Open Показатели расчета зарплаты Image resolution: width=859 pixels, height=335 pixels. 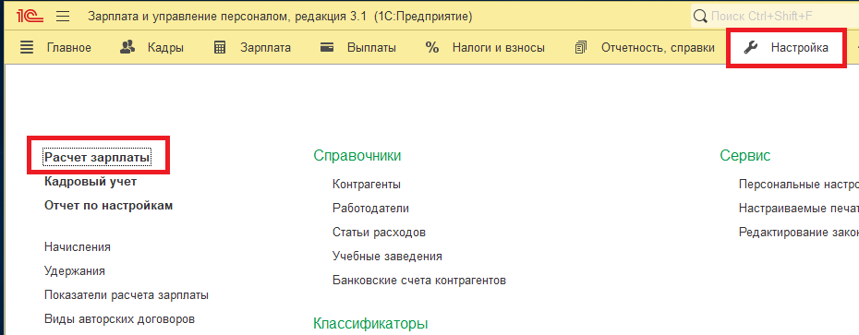click(x=127, y=295)
